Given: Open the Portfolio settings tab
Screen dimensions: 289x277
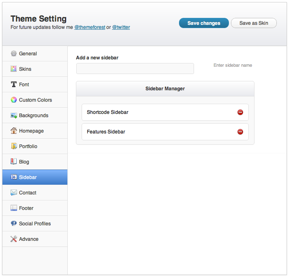Looking at the screenshot, I should (x=35, y=146).
